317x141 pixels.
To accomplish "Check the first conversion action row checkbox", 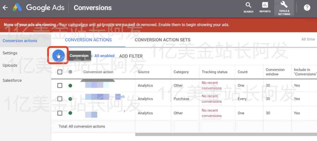I will point(60,85).
